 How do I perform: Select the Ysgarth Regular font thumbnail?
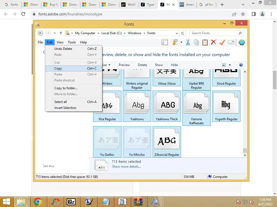tap(226, 106)
